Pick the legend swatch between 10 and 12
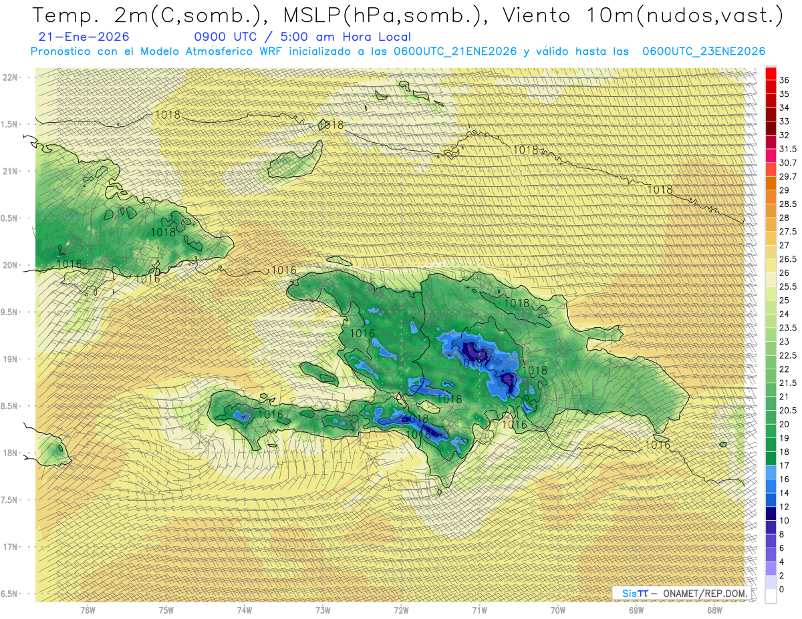This screenshot has height=619, width=802. (x=771, y=513)
